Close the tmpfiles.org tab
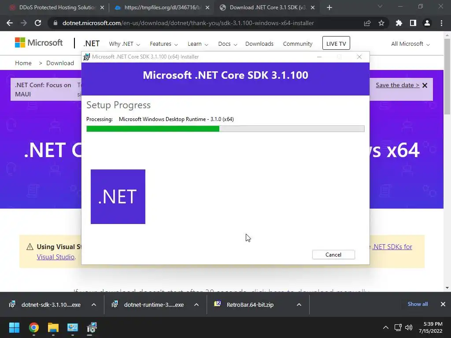This screenshot has height=338, width=451. click(x=207, y=7)
